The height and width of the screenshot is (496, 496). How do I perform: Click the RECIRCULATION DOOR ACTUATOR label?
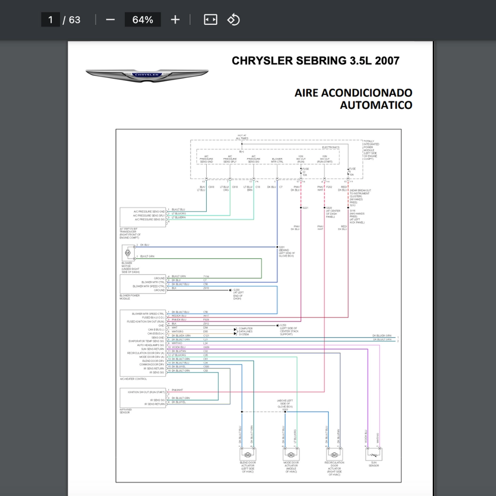point(334,468)
